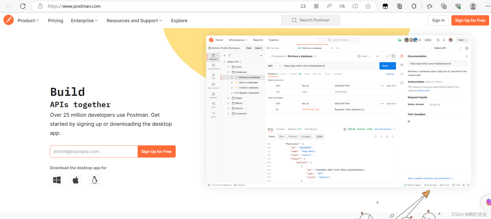The width and height of the screenshot is (491, 219).
Task: Open the GET method dropdown
Action: point(274,66)
